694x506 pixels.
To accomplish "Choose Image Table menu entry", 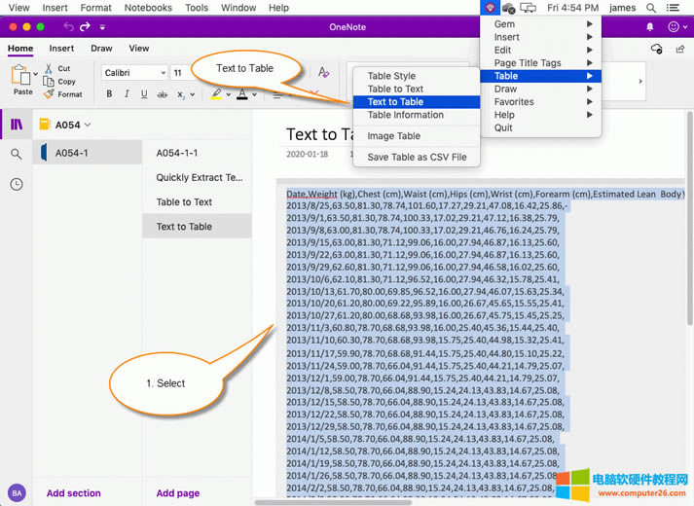I will [417, 136].
